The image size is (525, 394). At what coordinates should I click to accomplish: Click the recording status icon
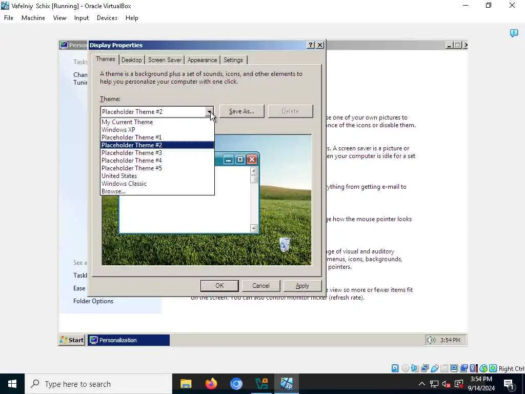[x=463, y=368]
